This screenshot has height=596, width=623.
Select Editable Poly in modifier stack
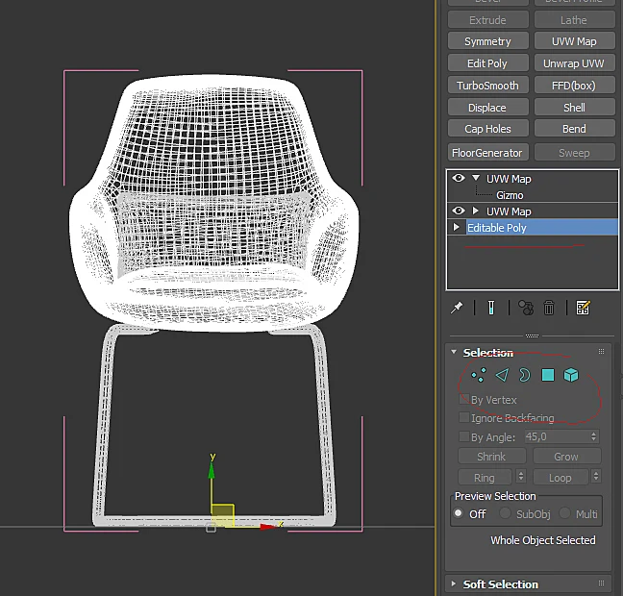click(542, 227)
